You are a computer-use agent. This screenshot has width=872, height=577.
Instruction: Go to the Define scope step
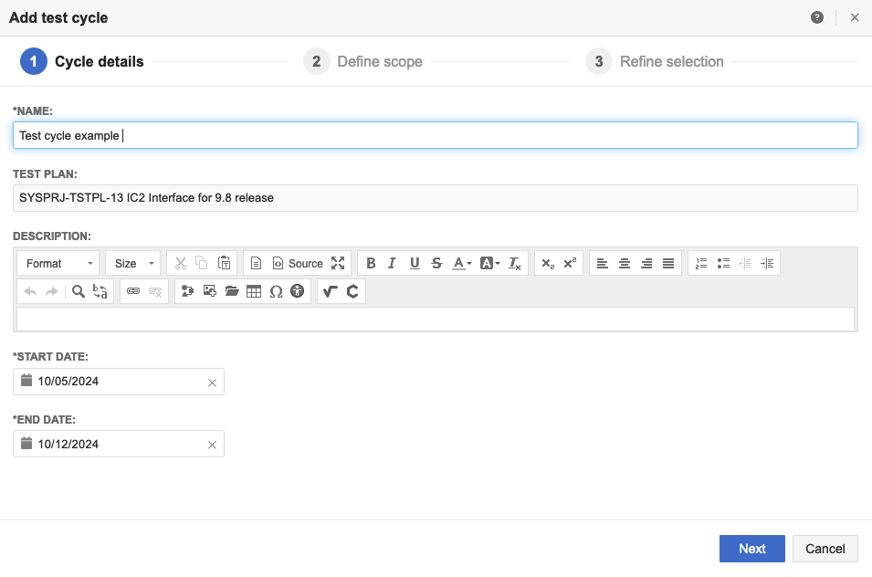click(x=366, y=62)
